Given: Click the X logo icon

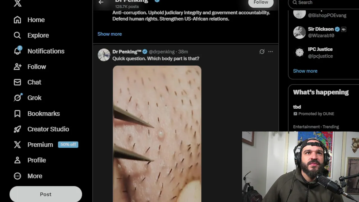Looking at the screenshot, I should 17,3.
